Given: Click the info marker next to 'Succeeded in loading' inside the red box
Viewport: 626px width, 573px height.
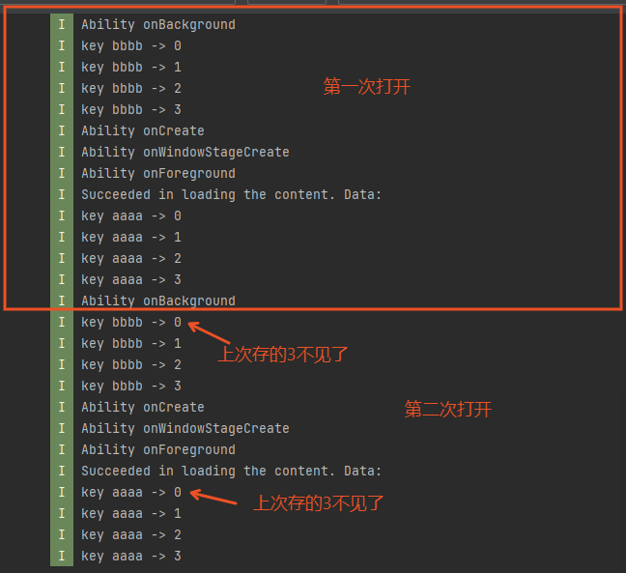Looking at the screenshot, I should click(62, 194).
